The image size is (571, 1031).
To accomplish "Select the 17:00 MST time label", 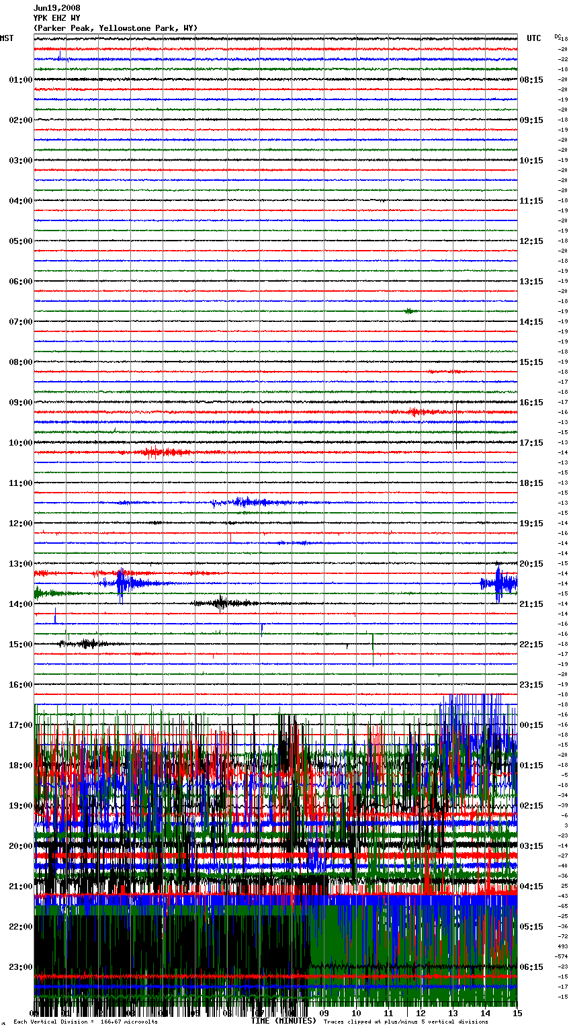I will (21, 725).
